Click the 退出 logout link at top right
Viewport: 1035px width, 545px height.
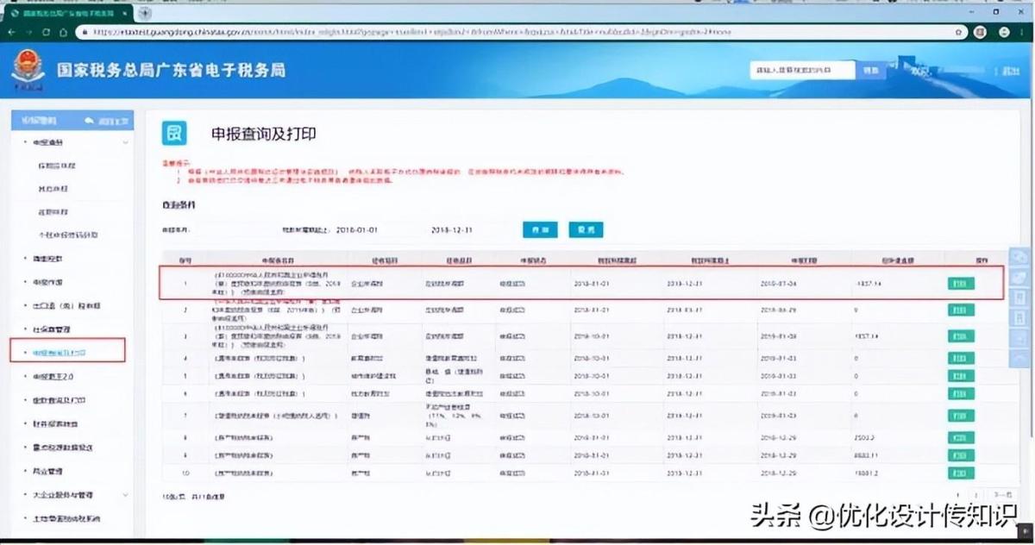click(1010, 71)
